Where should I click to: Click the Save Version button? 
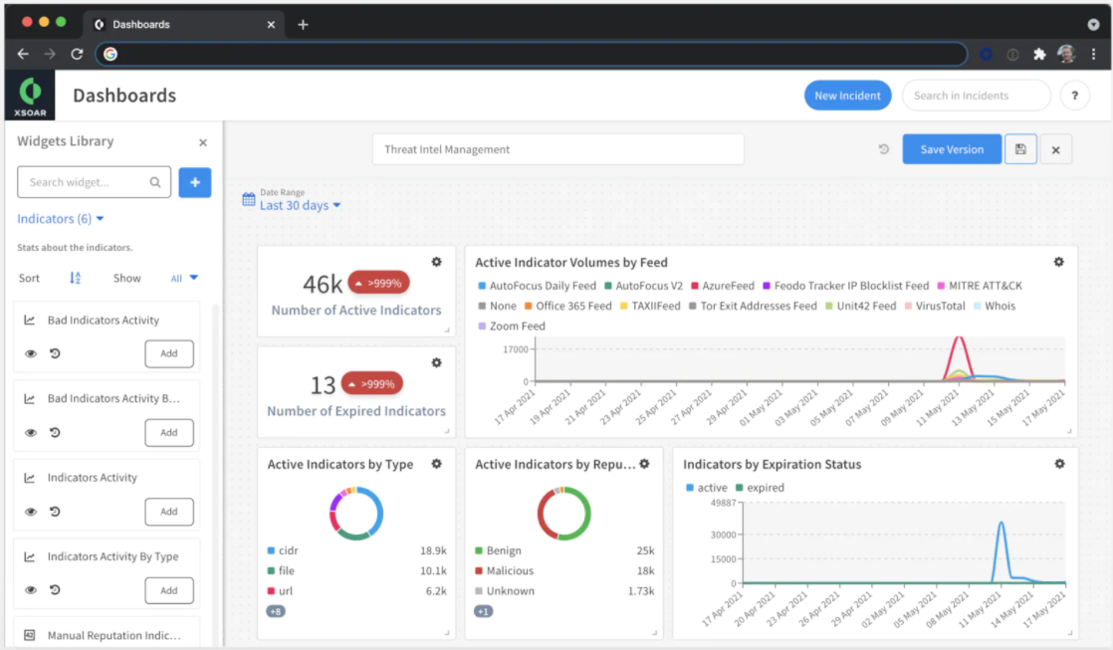[952, 149]
